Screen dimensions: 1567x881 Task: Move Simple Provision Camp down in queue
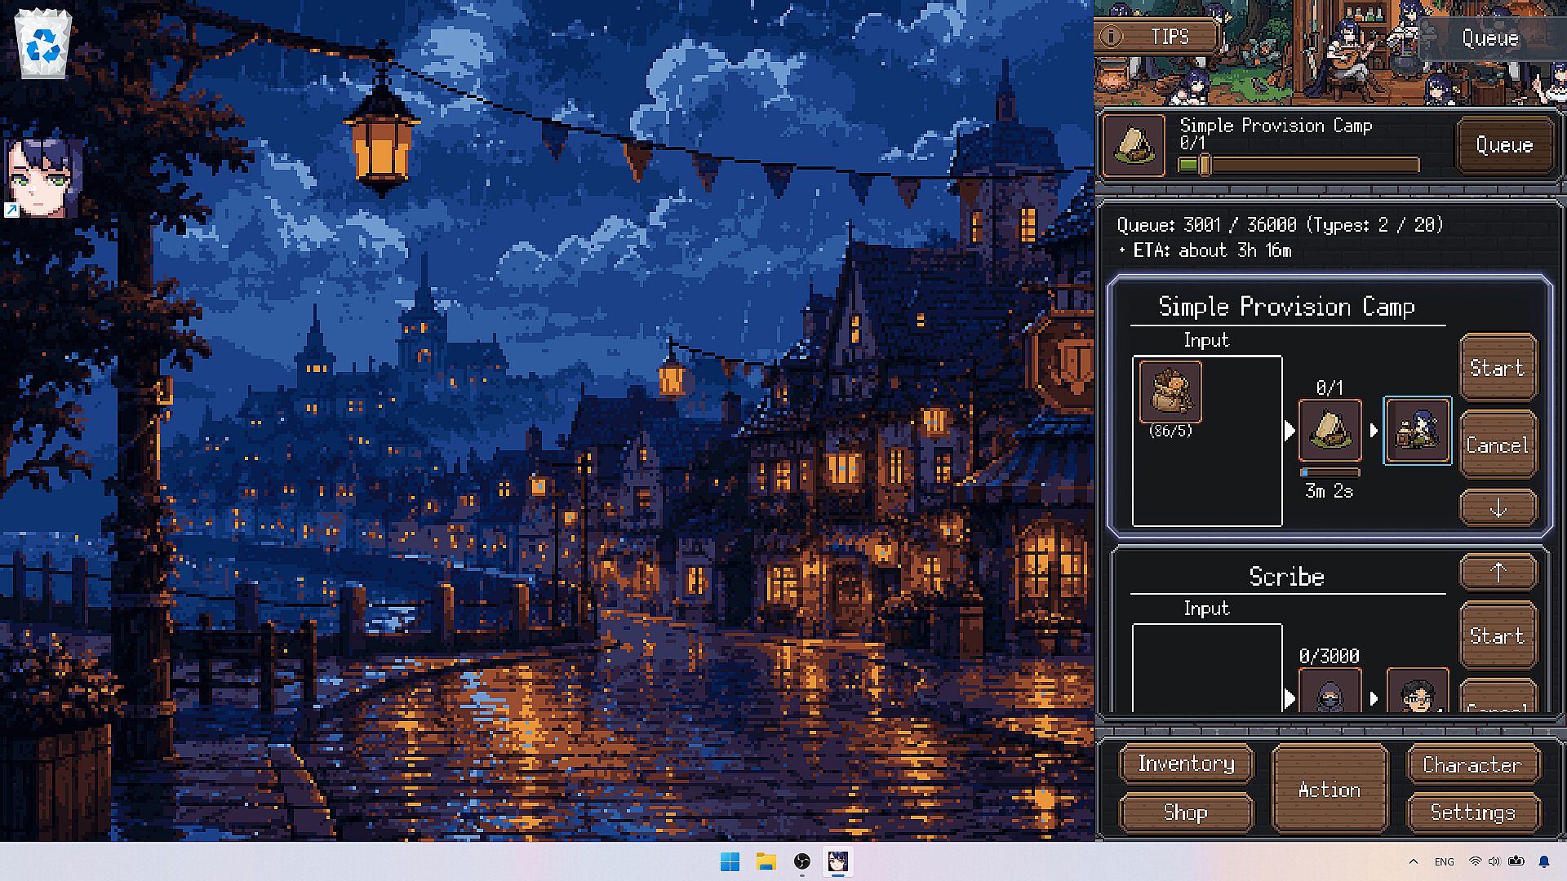pyautogui.click(x=1498, y=508)
